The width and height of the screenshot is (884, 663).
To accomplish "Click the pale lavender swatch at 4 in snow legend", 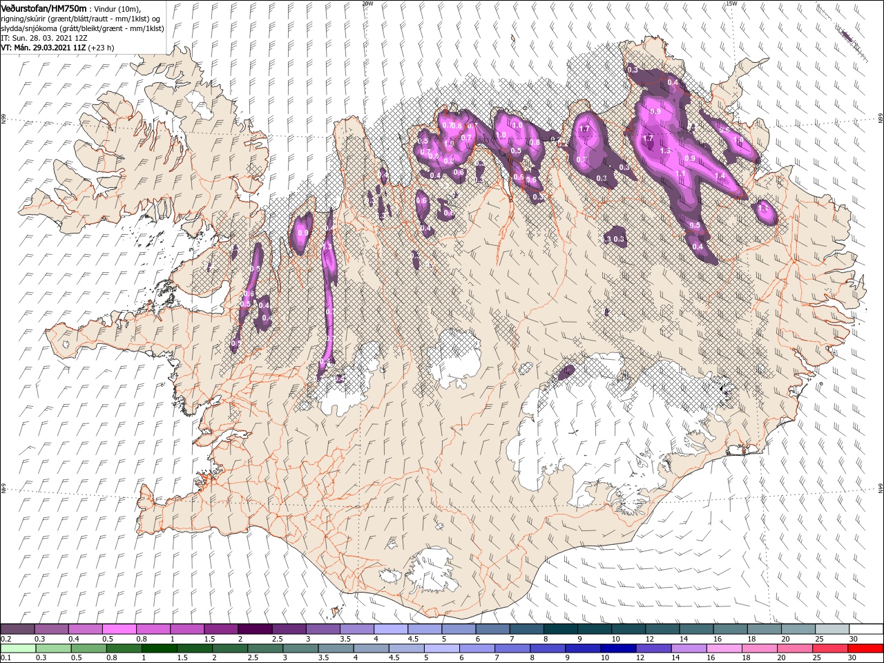I will click(391, 629).
